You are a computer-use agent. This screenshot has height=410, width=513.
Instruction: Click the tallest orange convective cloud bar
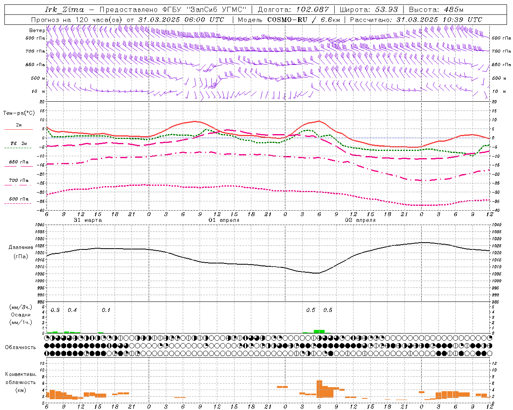pos(319,389)
